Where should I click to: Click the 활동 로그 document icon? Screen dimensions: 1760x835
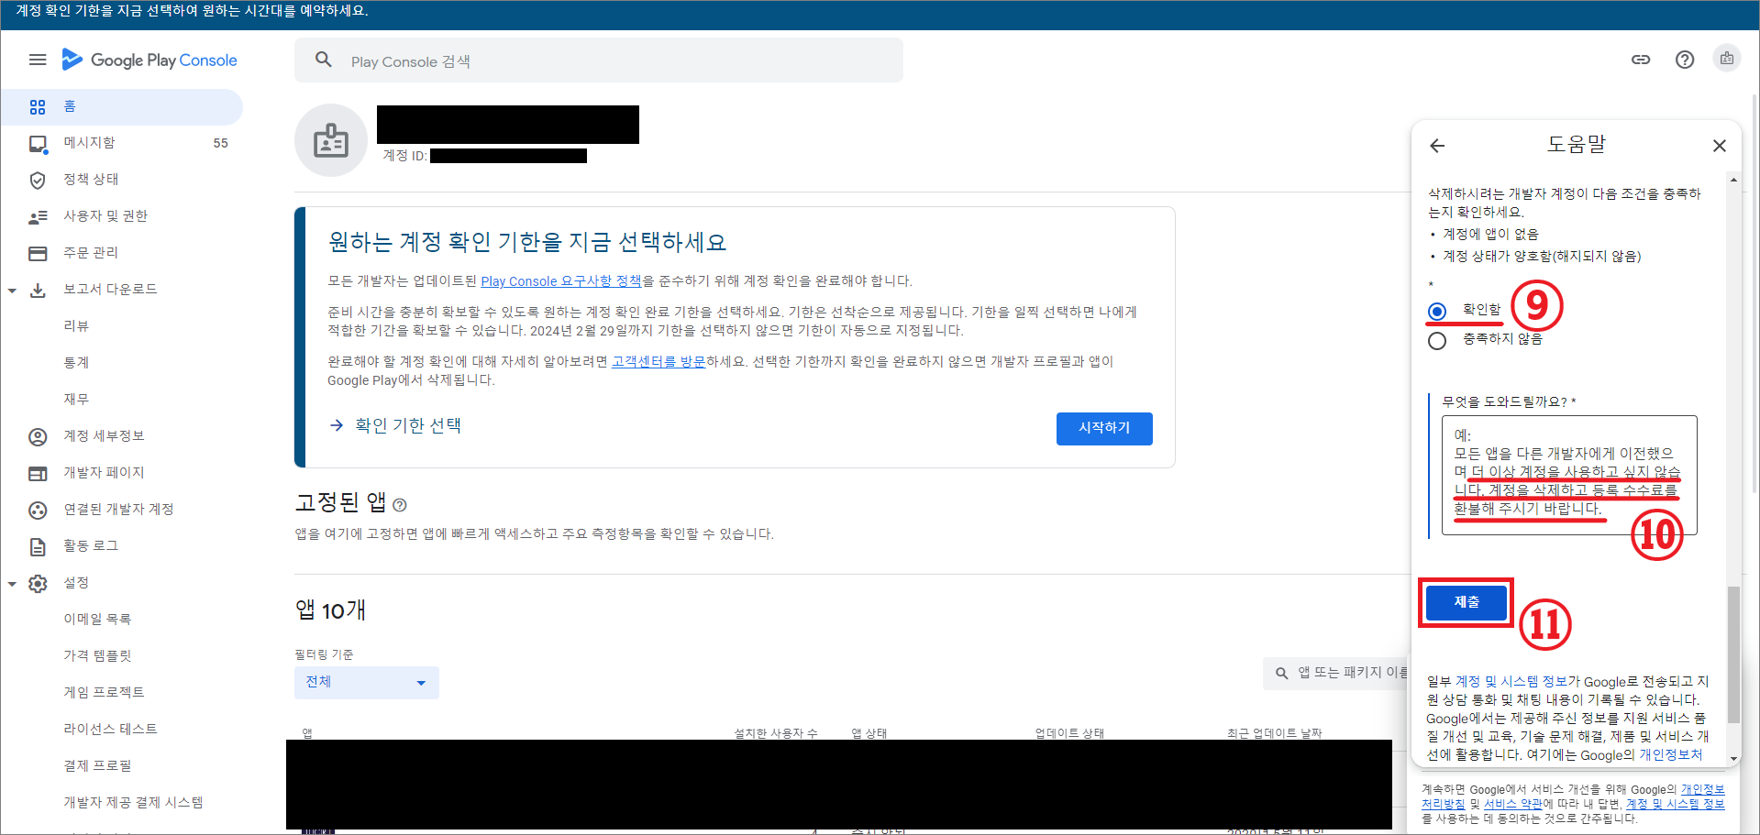pos(38,546)
